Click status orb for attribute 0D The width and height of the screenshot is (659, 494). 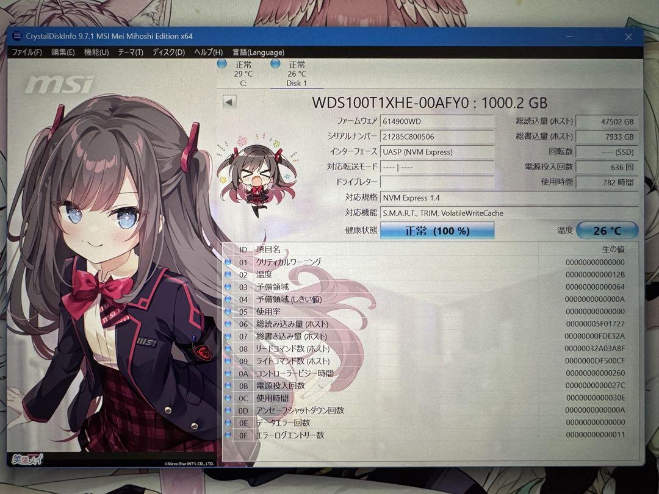point(228,410)
